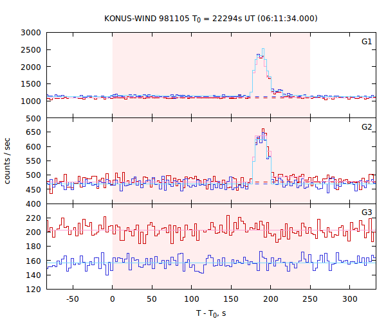Screen dimensions: 386x321
Task: Click the 1500 y-axis tick label
Action: (x=31, y=84)
